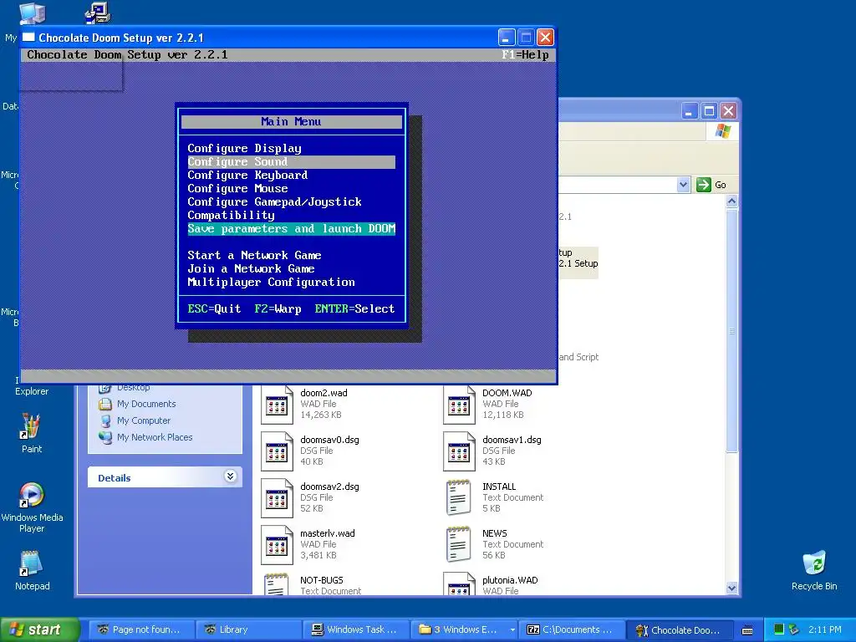The height and width of the screenshot is (642, 856).
Task: Click Explorer scrollbar up arrow
Action: pos(732,201)
